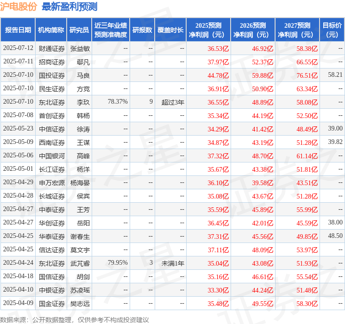The image size is (345, 324).
Task: Click the 长江证券 institution cell
Action: pyautogui.click(x=52, y=169)
